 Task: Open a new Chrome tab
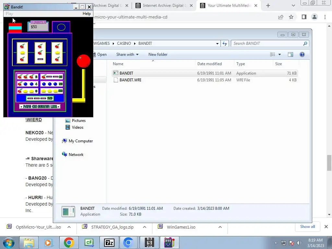(268, 6)
